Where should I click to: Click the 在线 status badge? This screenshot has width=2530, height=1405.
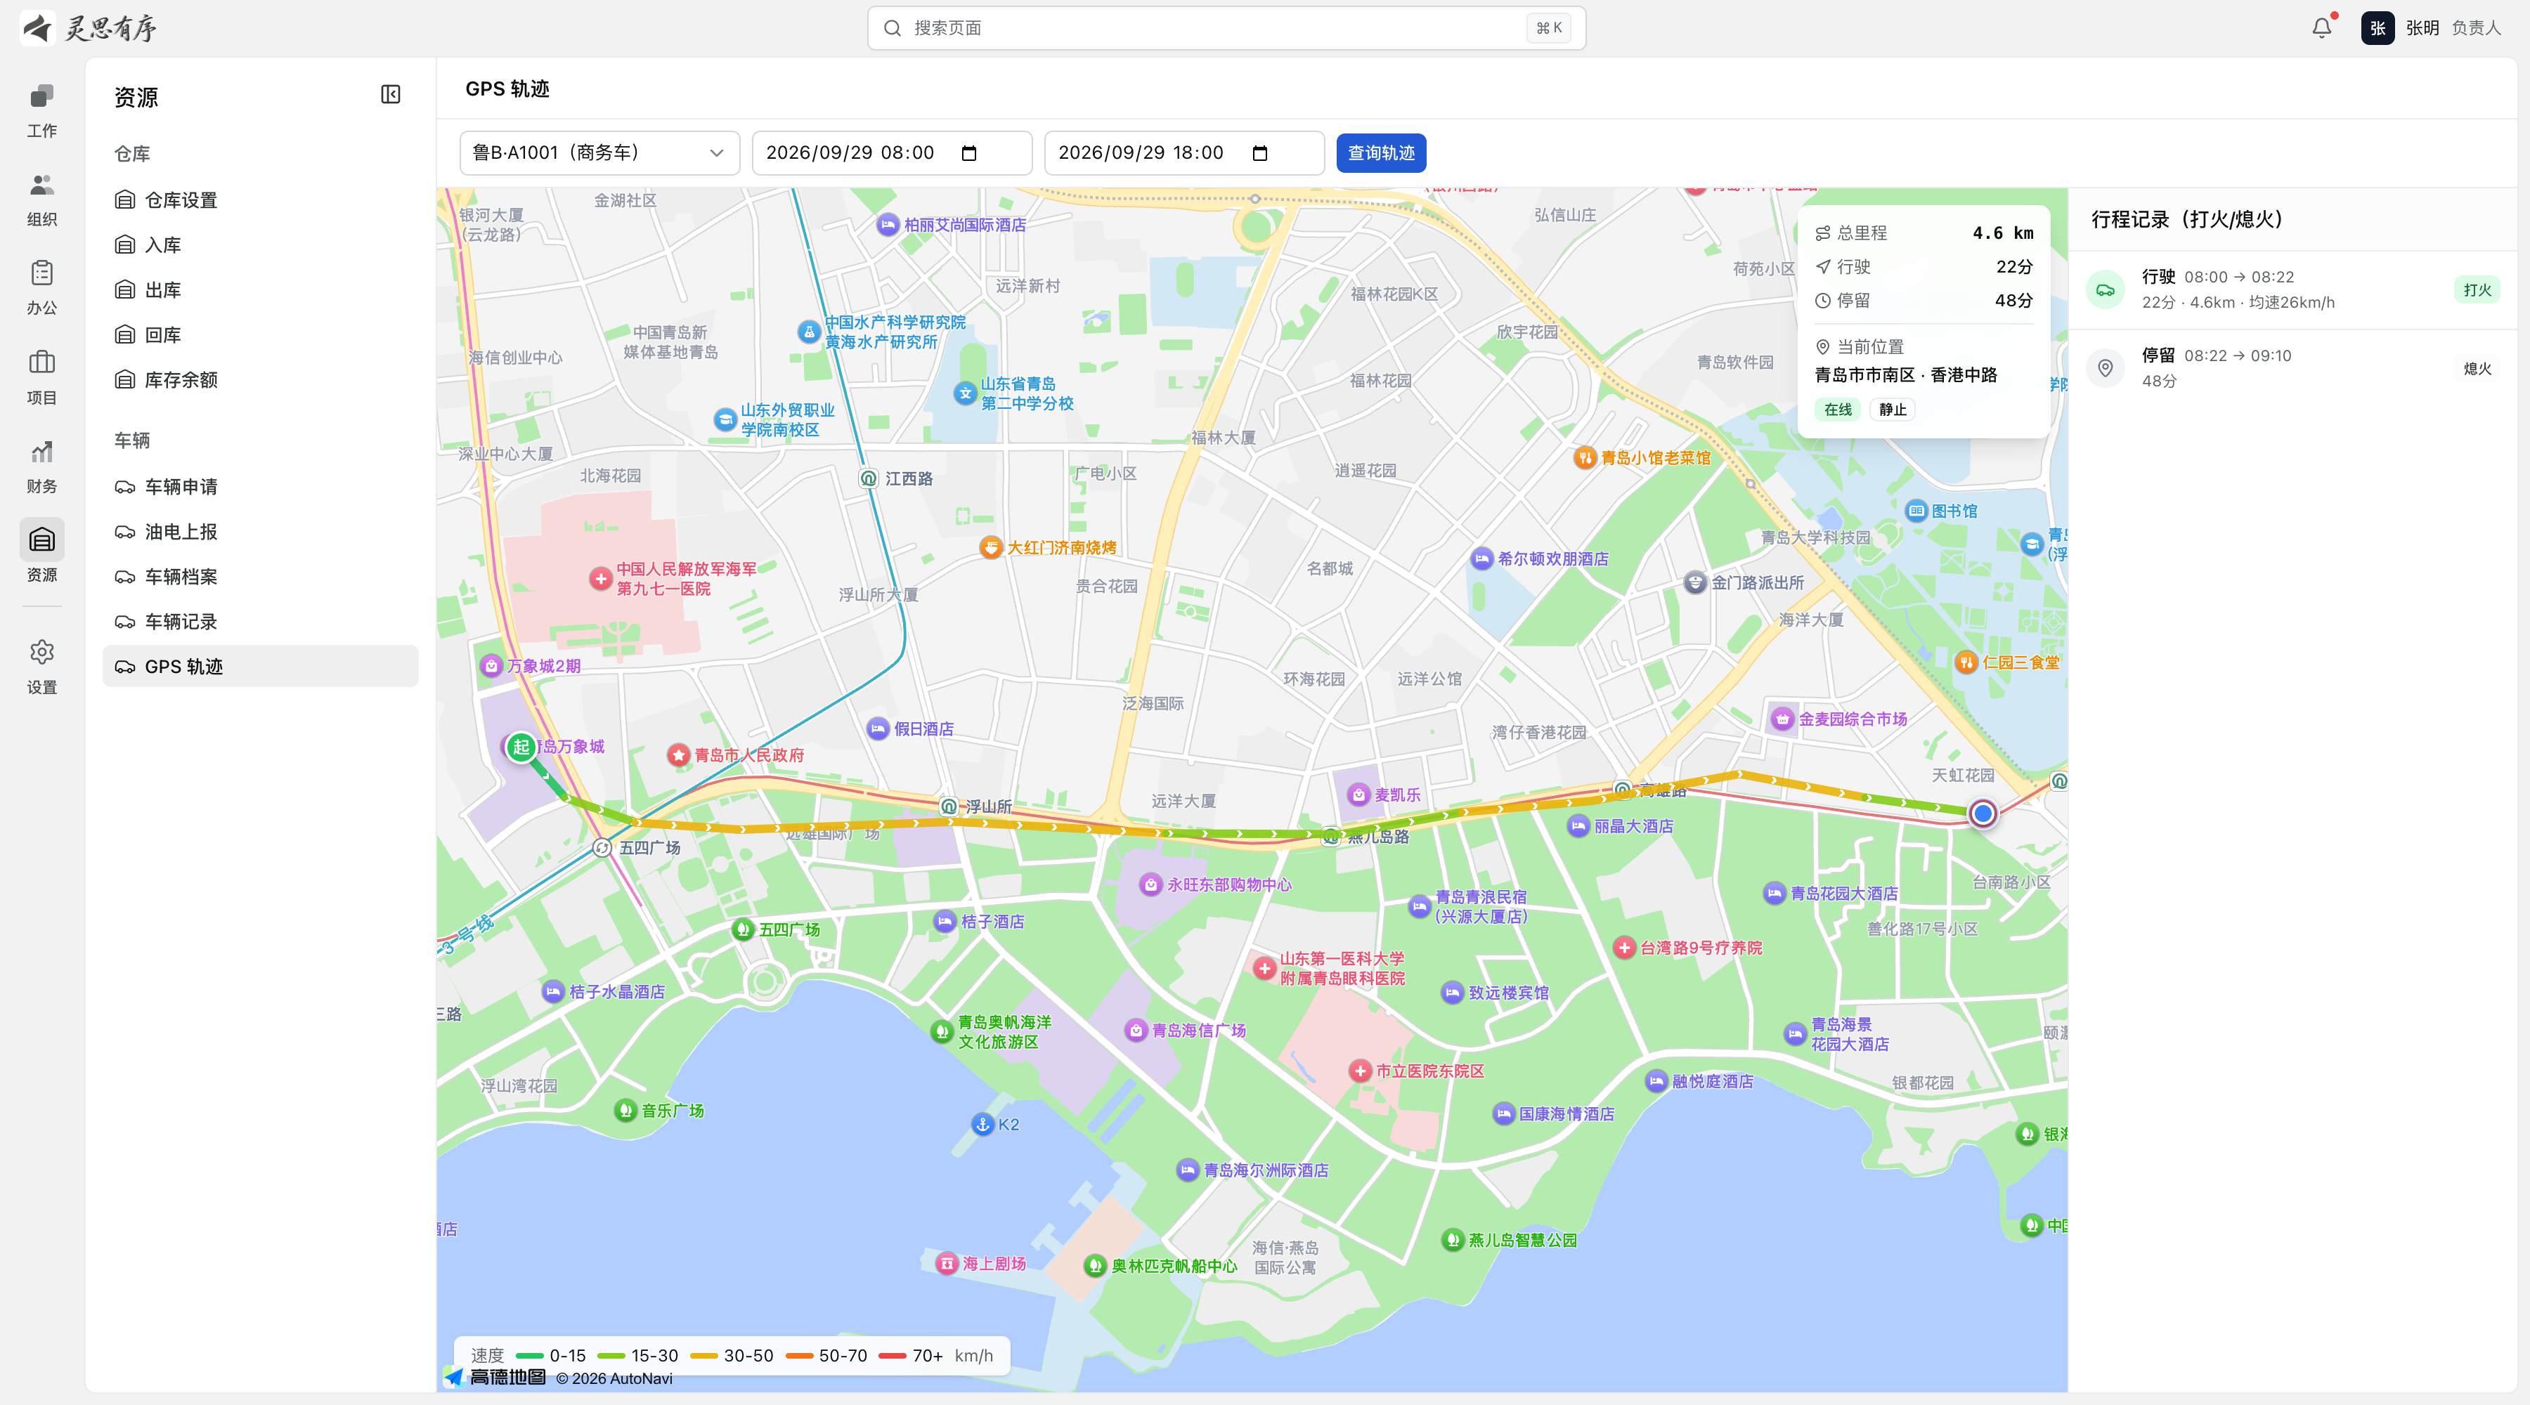pos(1836,410)
